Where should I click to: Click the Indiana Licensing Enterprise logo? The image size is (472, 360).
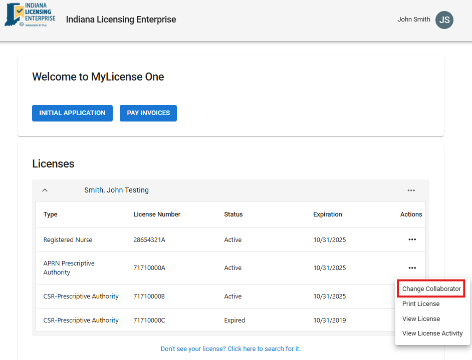point(30,15)
